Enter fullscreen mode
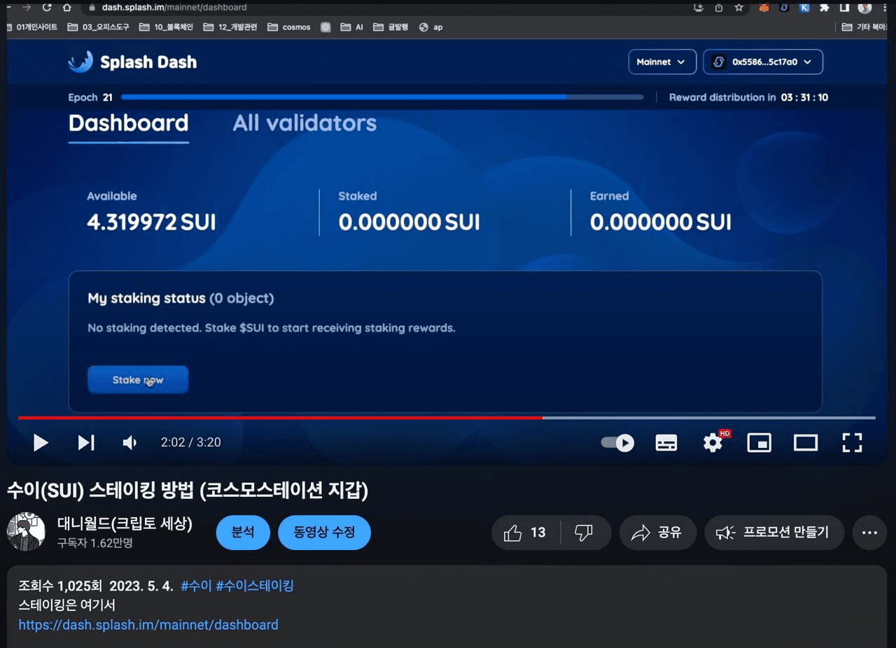This screenshot has height=648, width=896. 851,442
